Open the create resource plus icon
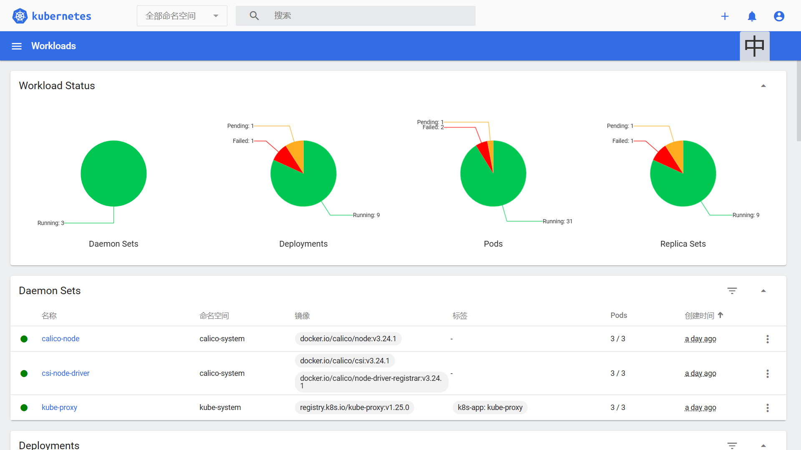Image resolution: width=801 pixels, height=450 pixels. click(x=725, y=16)
